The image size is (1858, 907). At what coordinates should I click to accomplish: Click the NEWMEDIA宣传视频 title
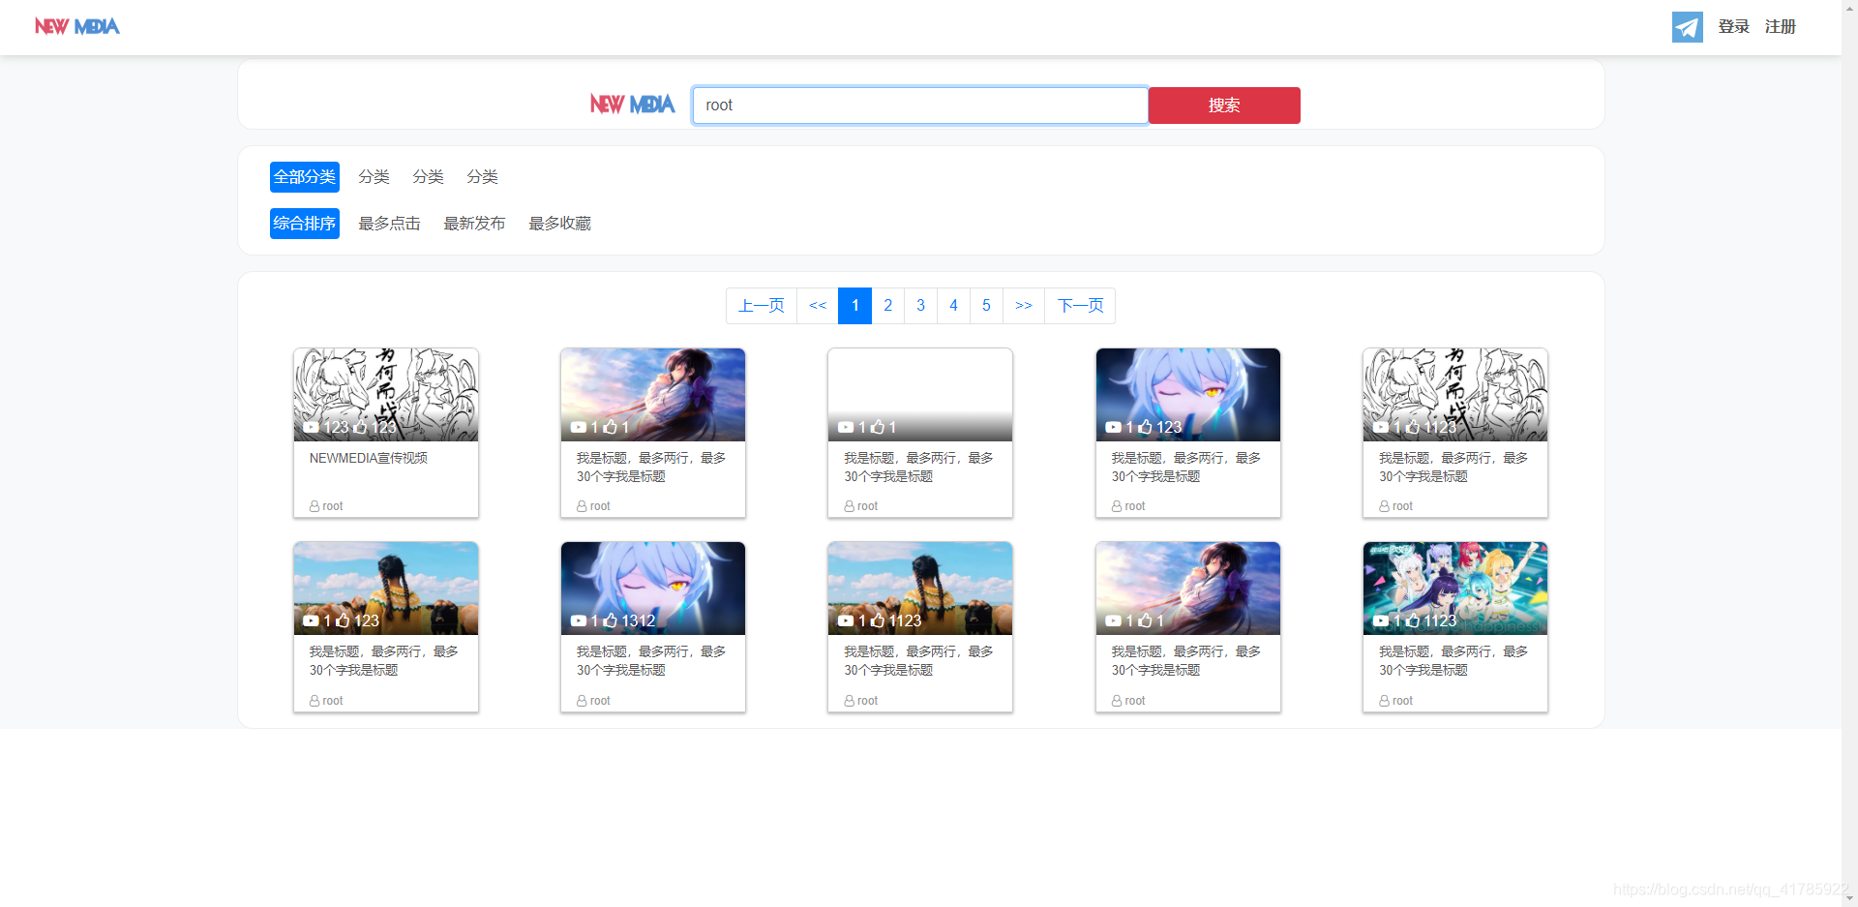point(369,458)
